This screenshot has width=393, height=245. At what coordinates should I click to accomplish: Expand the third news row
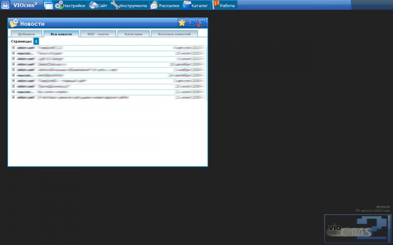pos(13,58)
